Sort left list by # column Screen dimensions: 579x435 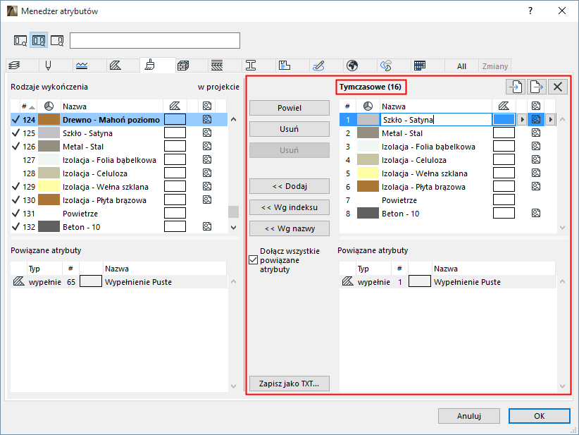coord(27,106)
